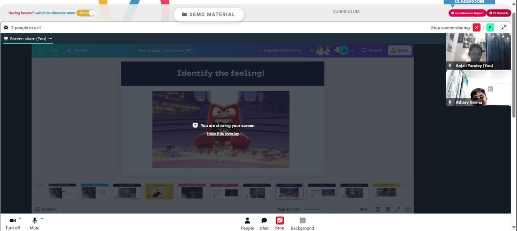Switch to Canva grid view icon
517x231 pixels.
388,209
